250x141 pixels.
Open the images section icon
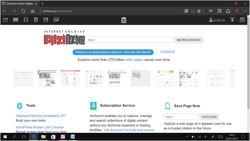pos(56,20)
